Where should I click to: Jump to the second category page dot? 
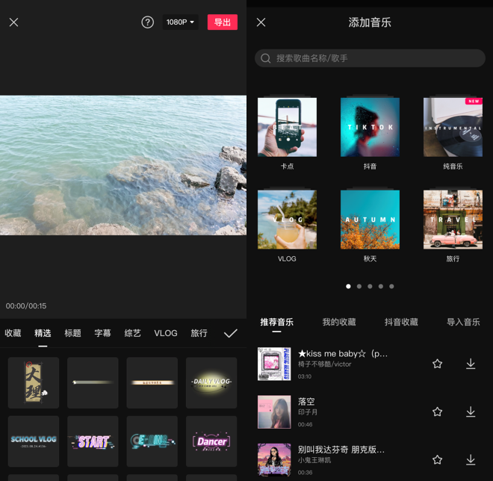tap(359, 286)
